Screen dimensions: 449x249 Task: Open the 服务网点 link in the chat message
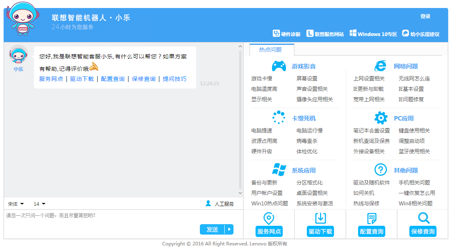point(51,79)
